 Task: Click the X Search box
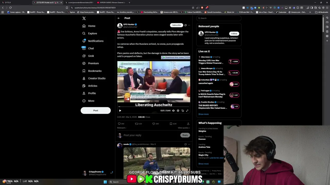pos(219,18)
